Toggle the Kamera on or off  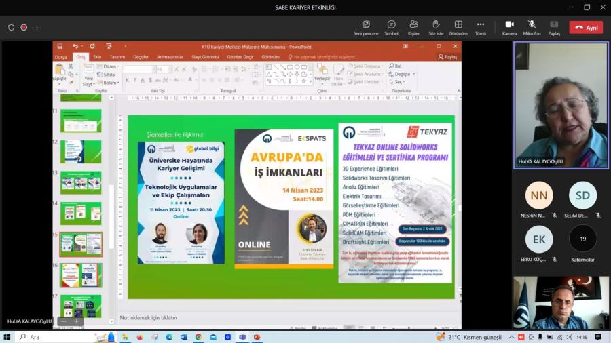(x=509, y=28)
